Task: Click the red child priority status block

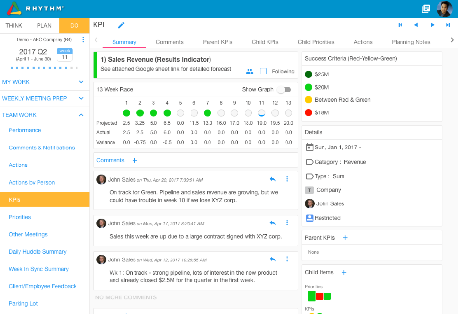Action: point(320,296)
